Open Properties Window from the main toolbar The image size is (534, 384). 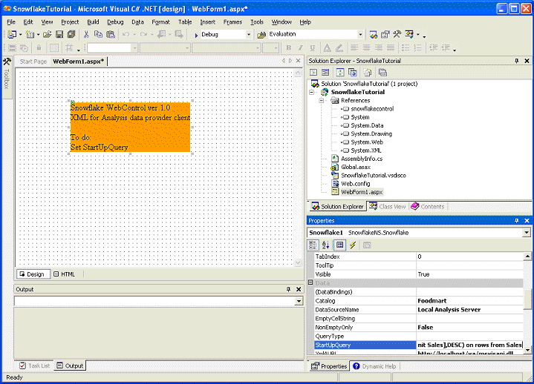tap(385, 34)
